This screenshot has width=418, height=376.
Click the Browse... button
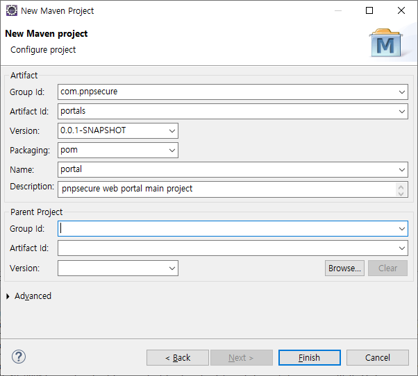click(x=344, y=268)
